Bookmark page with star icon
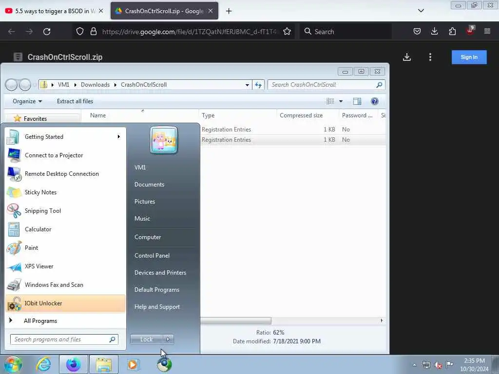The width and height of the screenshot is (499, 374). point(287,32)
